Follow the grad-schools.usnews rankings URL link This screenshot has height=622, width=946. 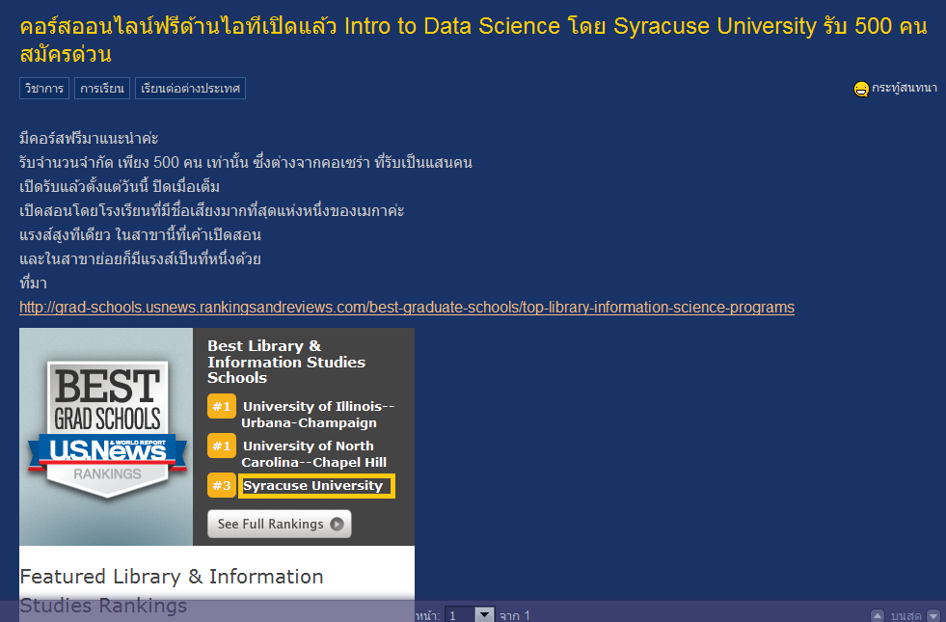point(407,307)
